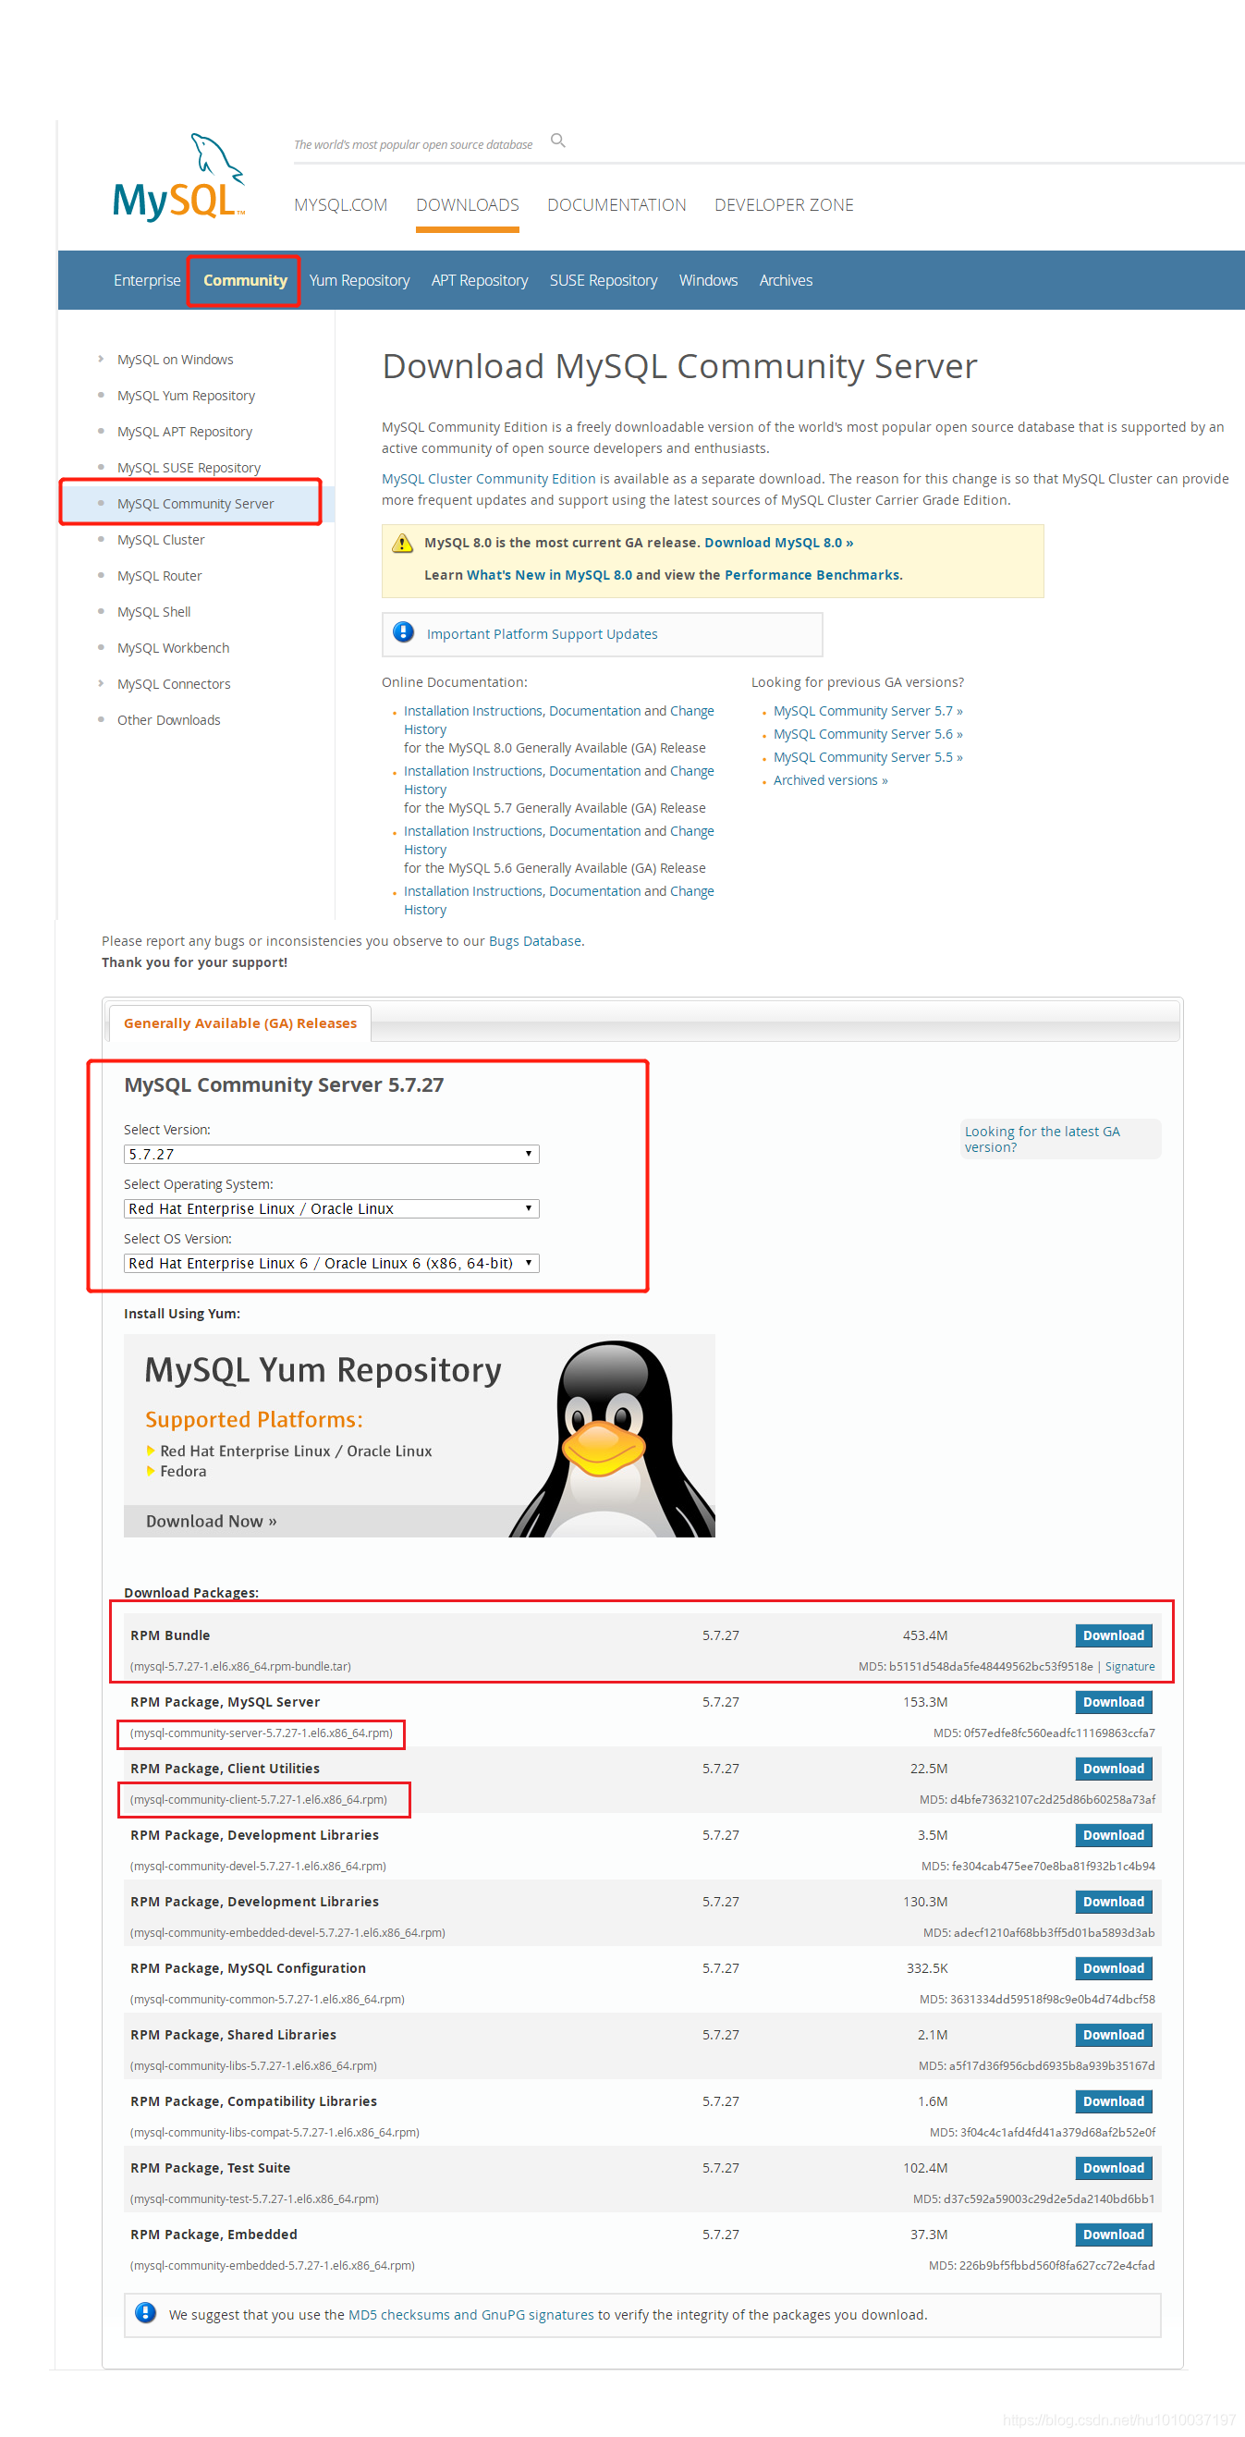This screenshot has height=2437, width=1245.
Task: Download RPM Package, MySQL Server
Action: pos(1114,1702)
